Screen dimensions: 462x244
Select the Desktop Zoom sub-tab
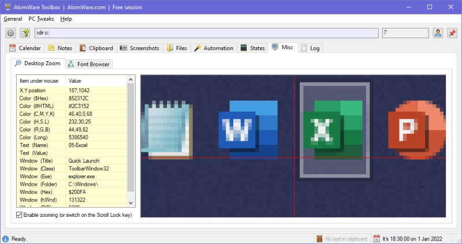pyautogui.click(x=38, y=63)
